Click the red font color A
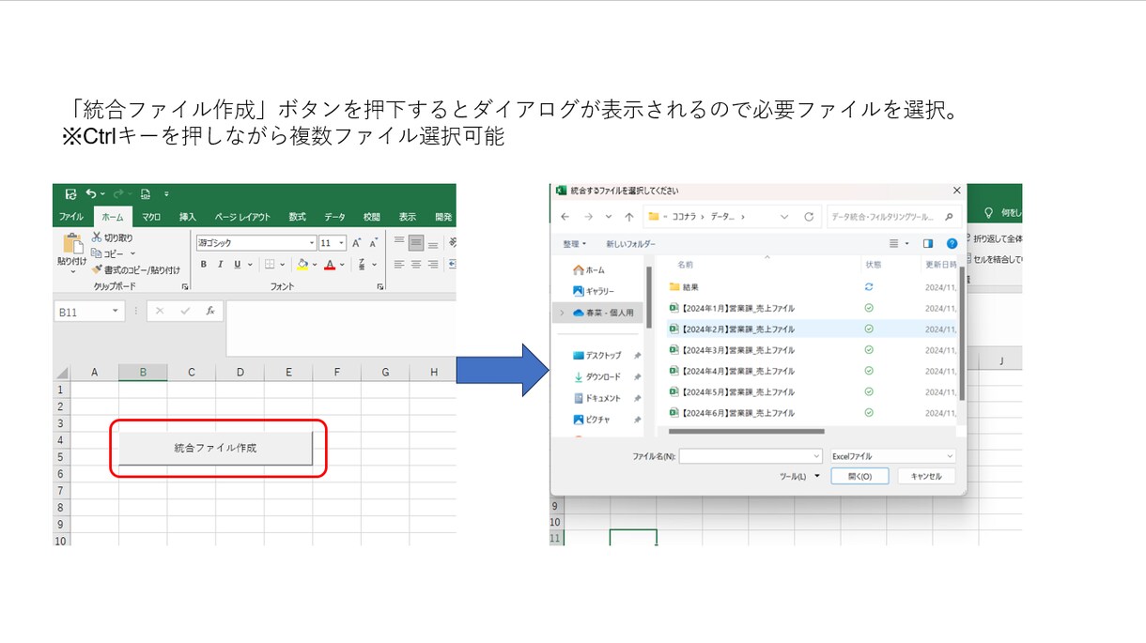 point(329,265)
